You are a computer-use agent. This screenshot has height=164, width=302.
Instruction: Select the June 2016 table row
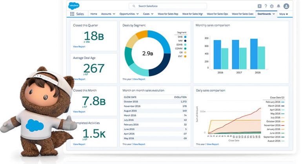155,129
